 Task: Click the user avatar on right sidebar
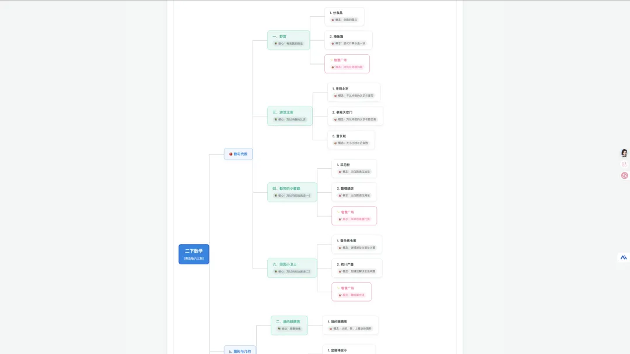(x=624, y=153)
